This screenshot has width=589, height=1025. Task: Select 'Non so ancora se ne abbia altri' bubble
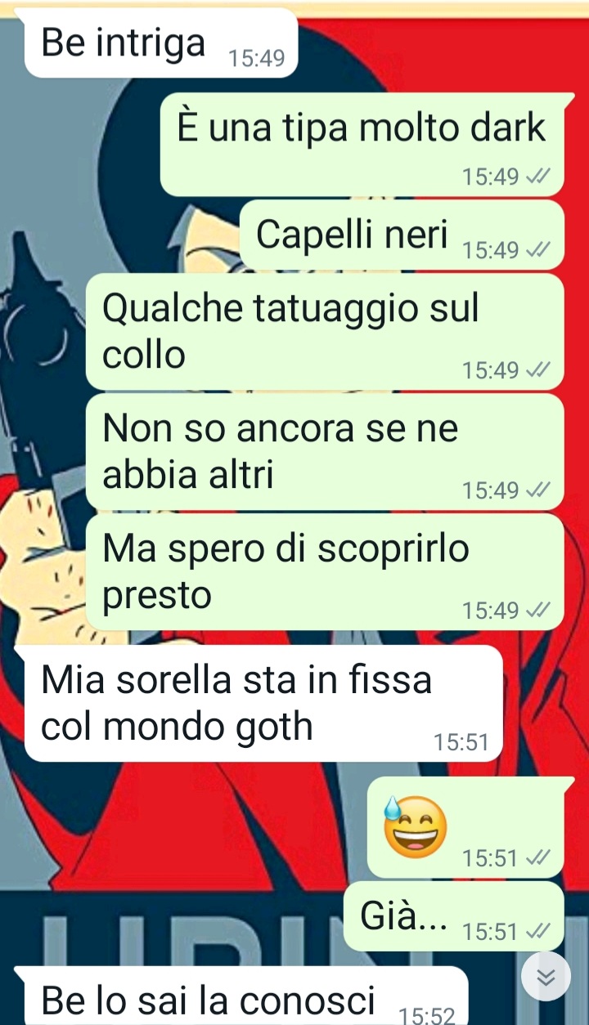325,452
